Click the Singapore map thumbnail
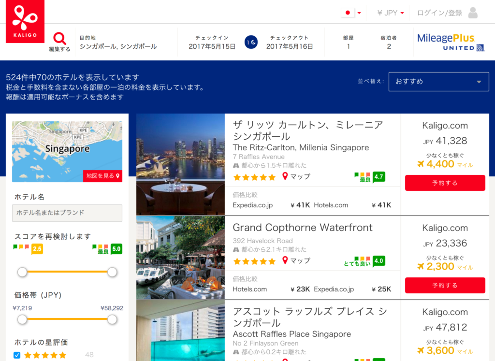This screenshot has width=495, height=361. tap(67, 151)
